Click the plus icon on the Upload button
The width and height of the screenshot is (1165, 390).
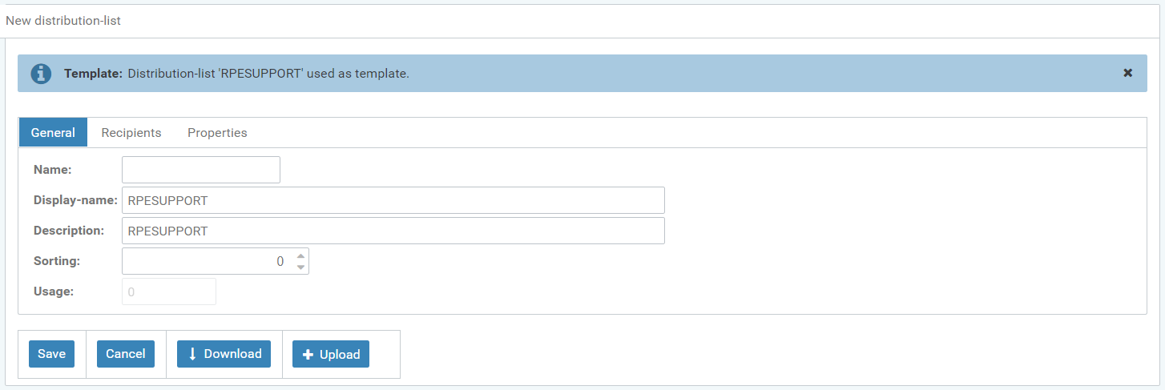point(308,355)
